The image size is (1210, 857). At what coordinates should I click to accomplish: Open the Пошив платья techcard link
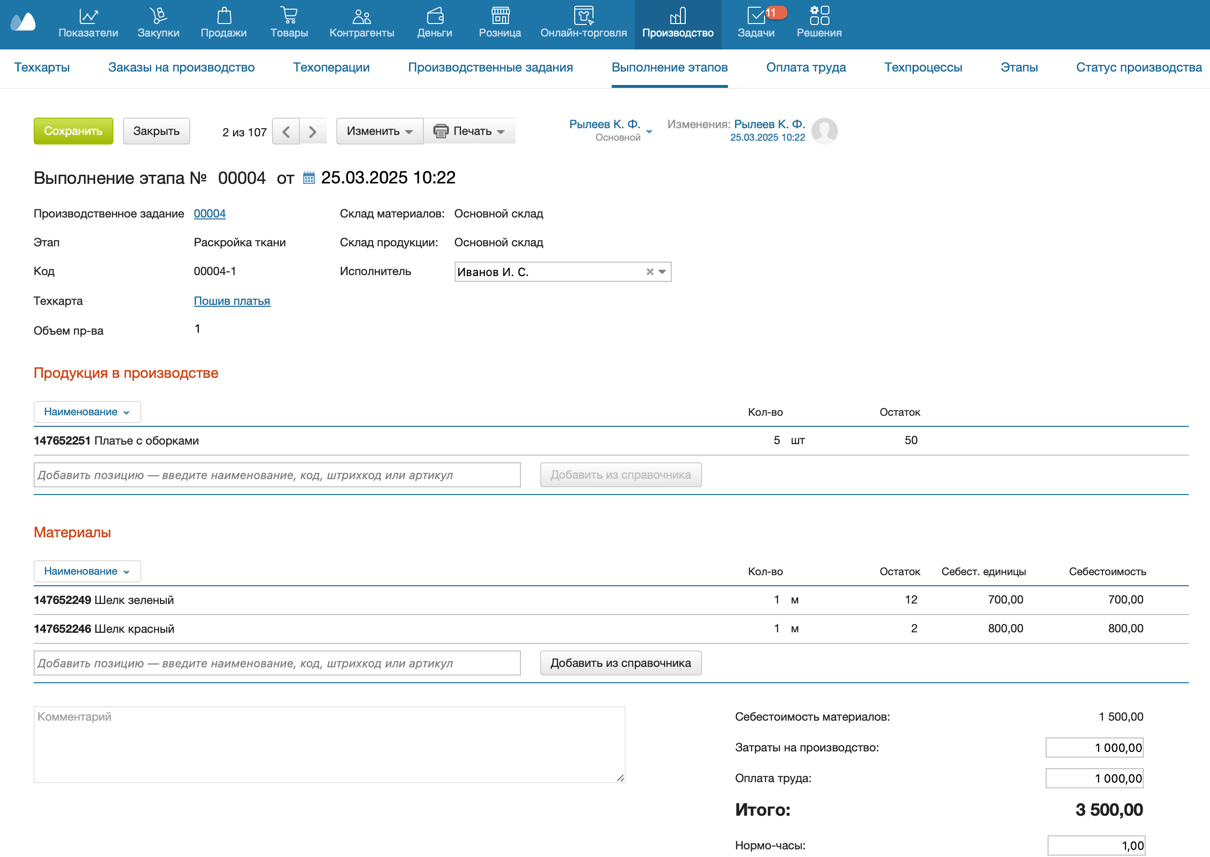pyautogui.click(x=232, y=301)
